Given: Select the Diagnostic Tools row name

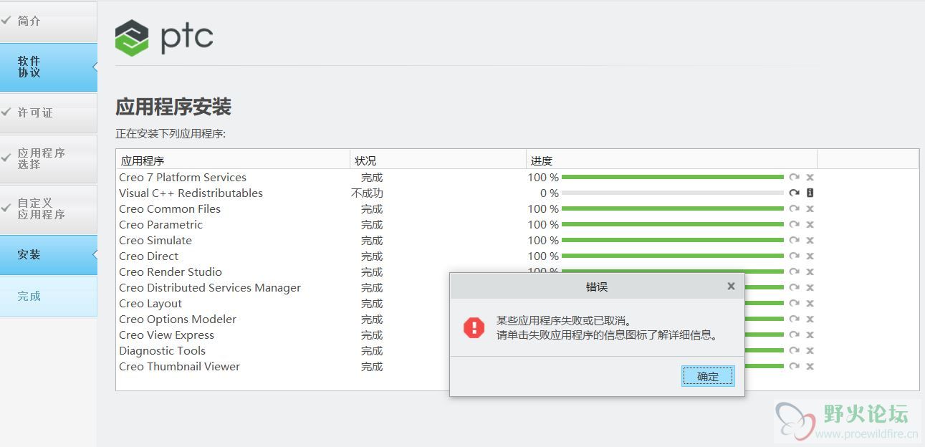Looking at the screenshot, I should [x=162, y=350].
